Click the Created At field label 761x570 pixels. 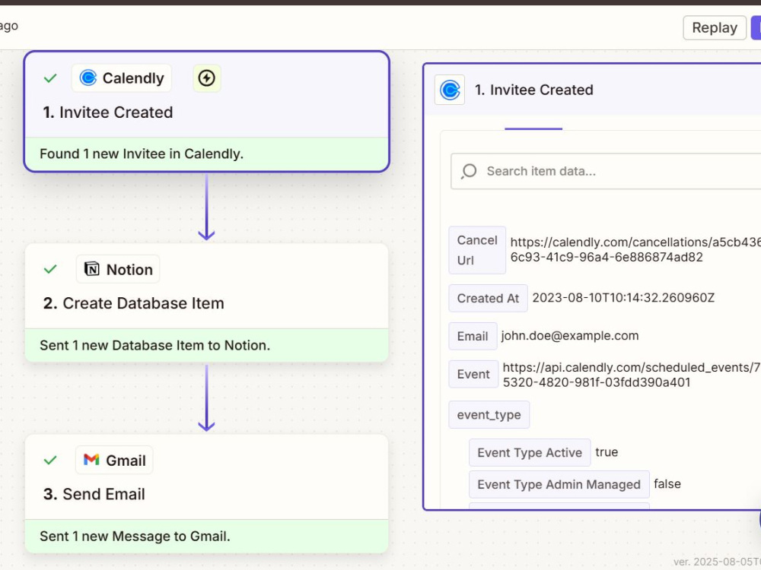(x=488, y=298)
